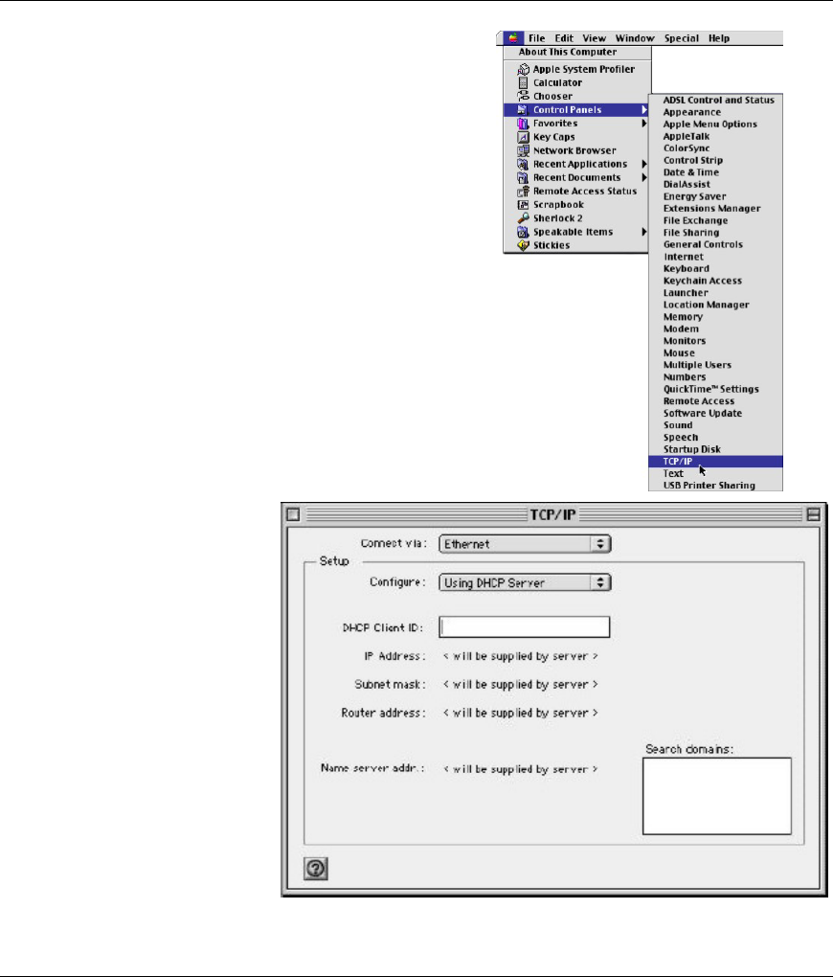Open the Help menu
This screenshot has width=833, height=977.
click(x=718, y=38)
